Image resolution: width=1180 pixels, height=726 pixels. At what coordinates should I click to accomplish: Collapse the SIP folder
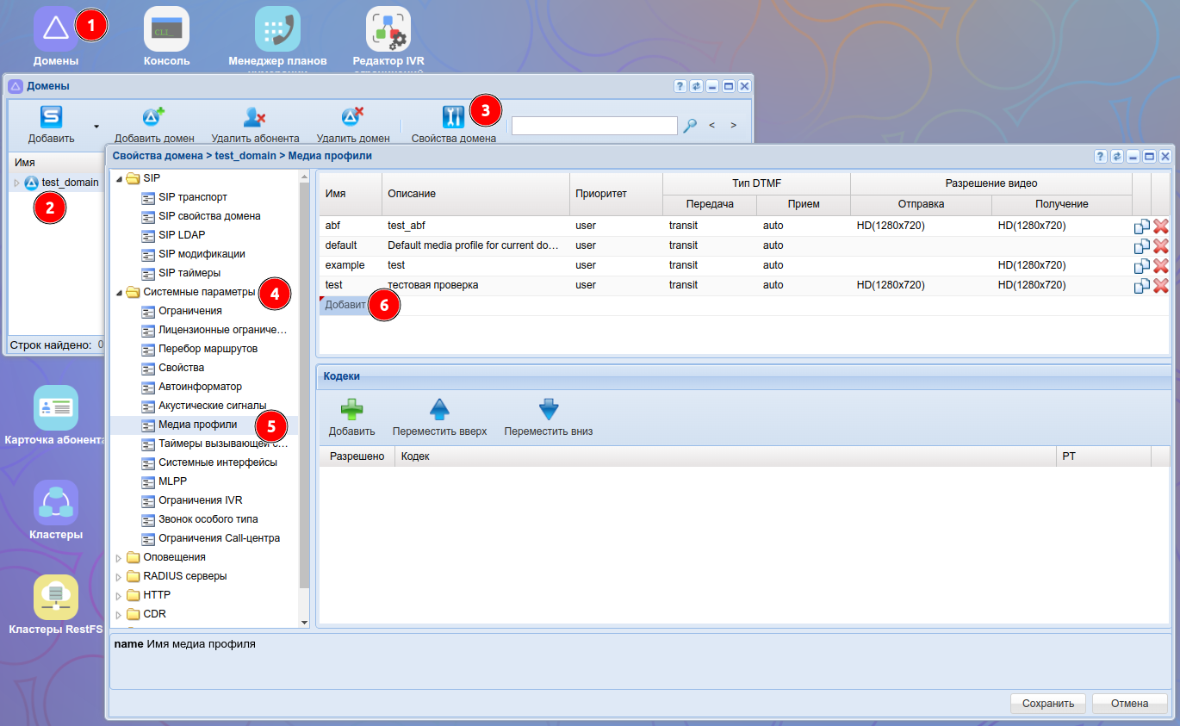click(x=119, y=178)
